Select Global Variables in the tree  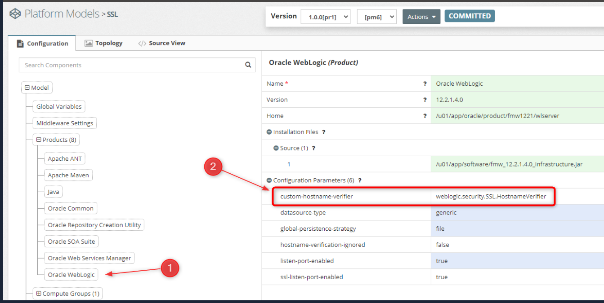[x=59, y=106]
